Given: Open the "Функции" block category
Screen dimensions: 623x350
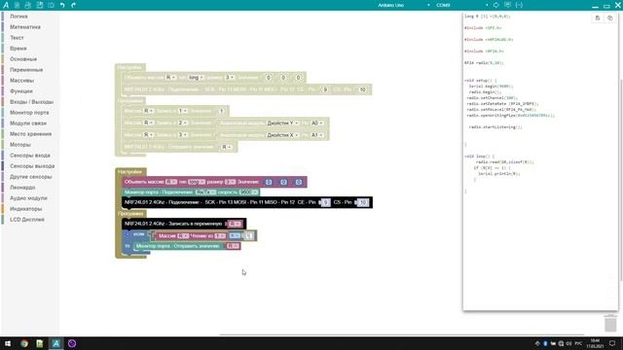Looking at the screenshot, I should click(x=21, y=91).
